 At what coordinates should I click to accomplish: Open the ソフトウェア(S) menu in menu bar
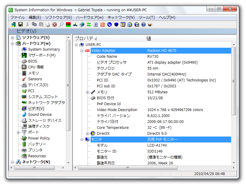pos(58,17)
